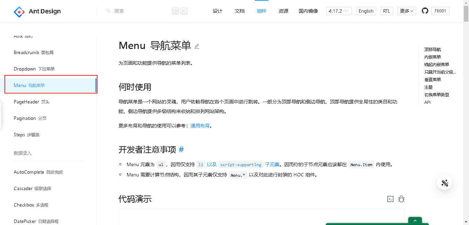Open the 国内镜像 nav link
The height and width of the screenshot is (225, 469).
click(x=308, y=11)
